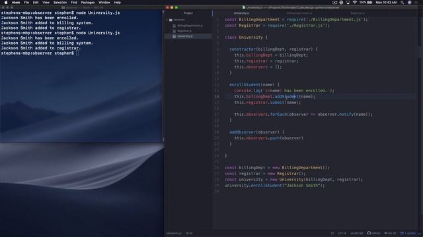Click the University.js file icon in tree

pos(174,36)
